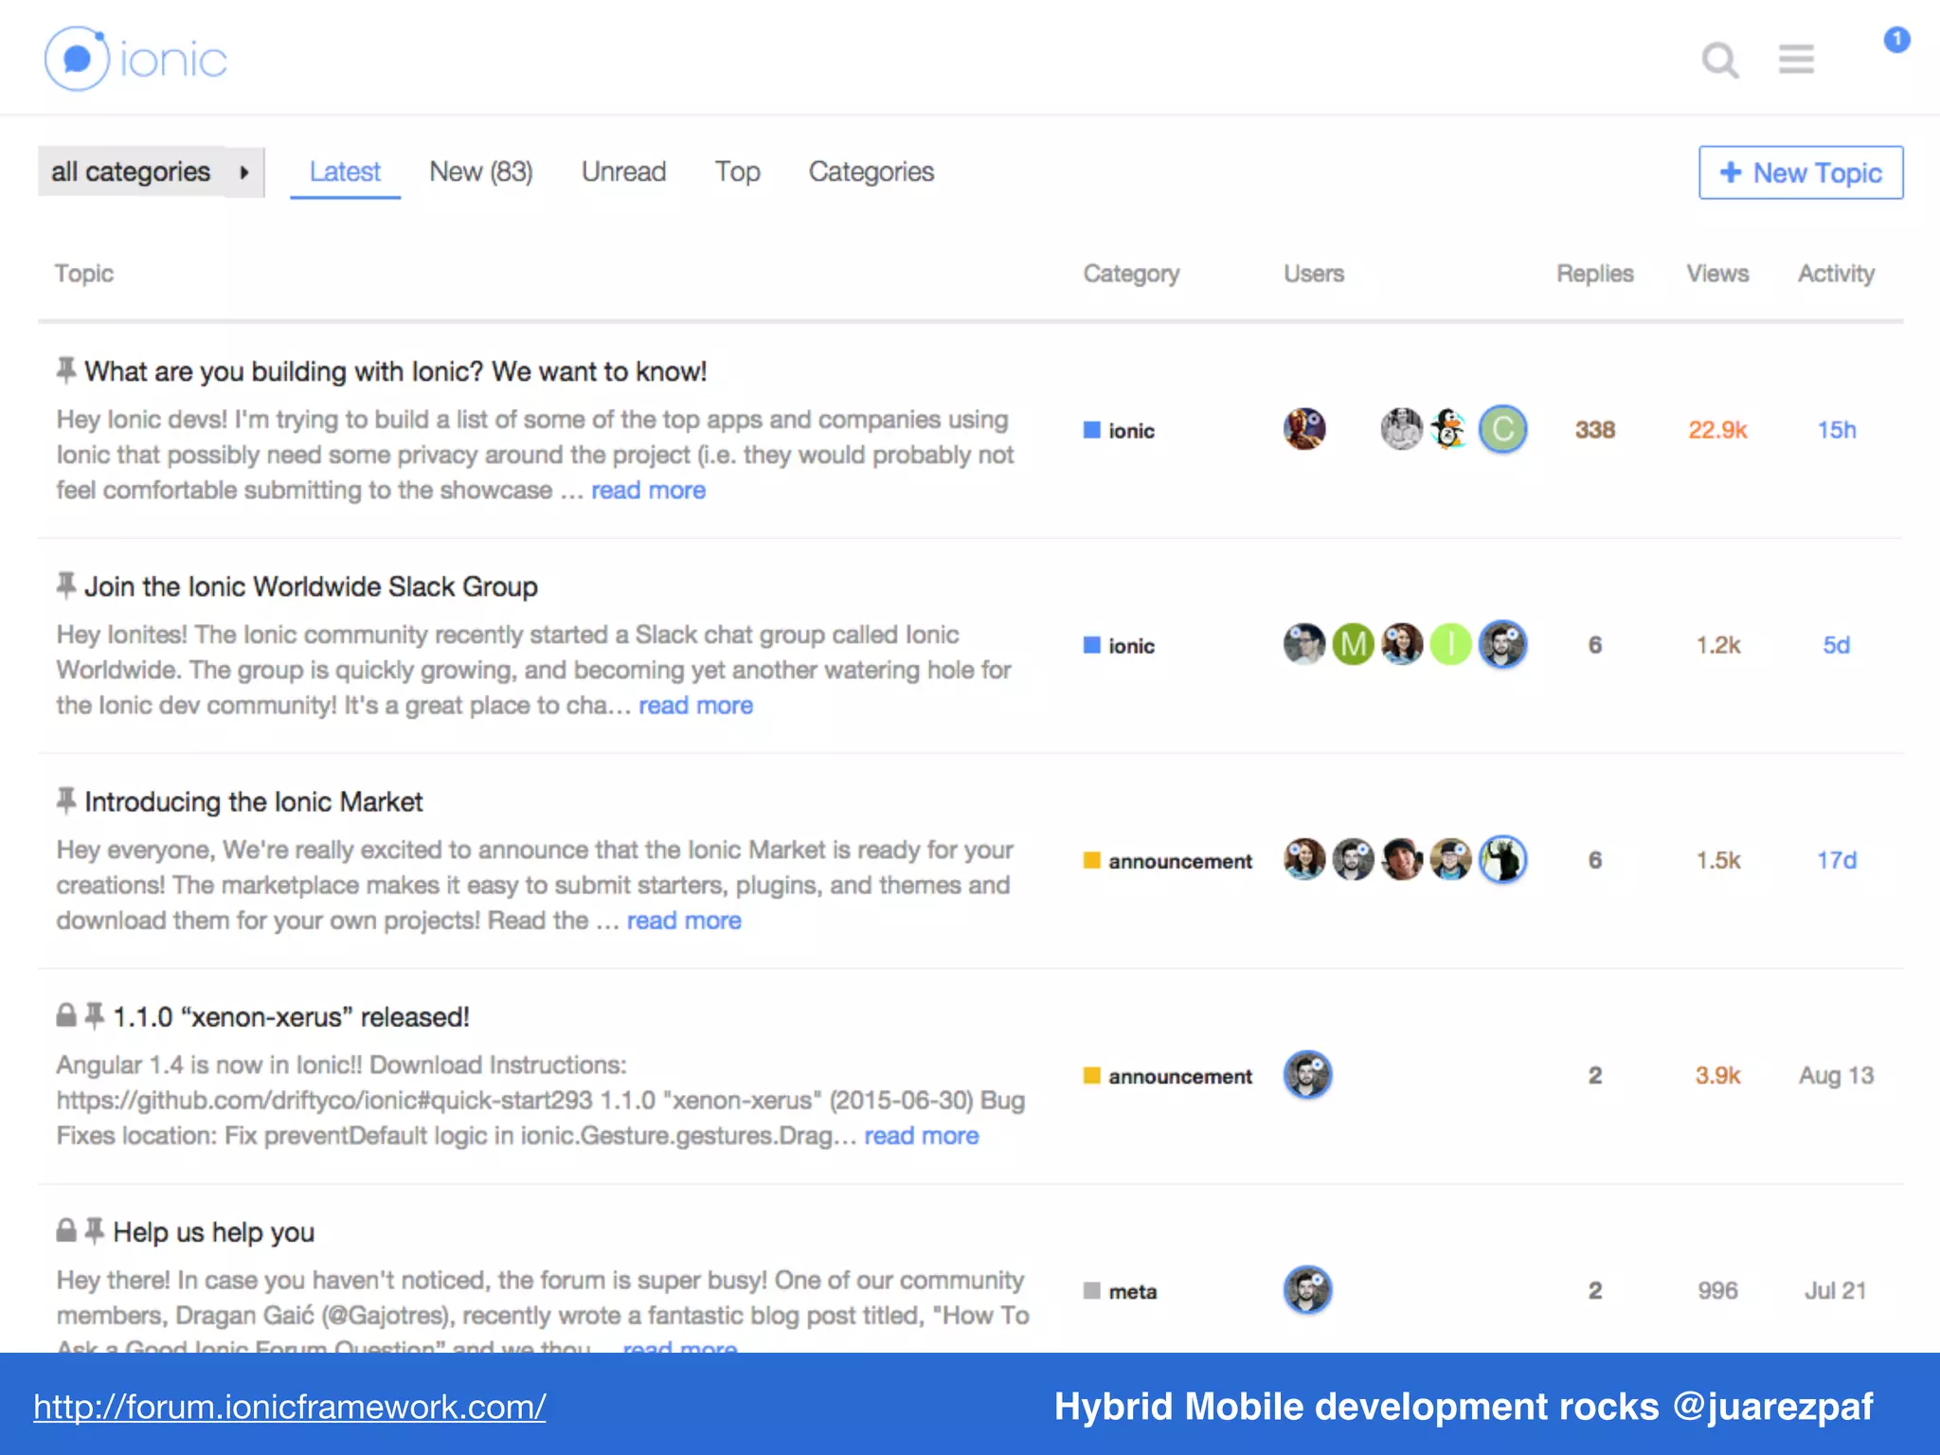
Task: Click lock icon on 'Help us help you' topic
Action: pyautogui.click(x=65, y=1230)
